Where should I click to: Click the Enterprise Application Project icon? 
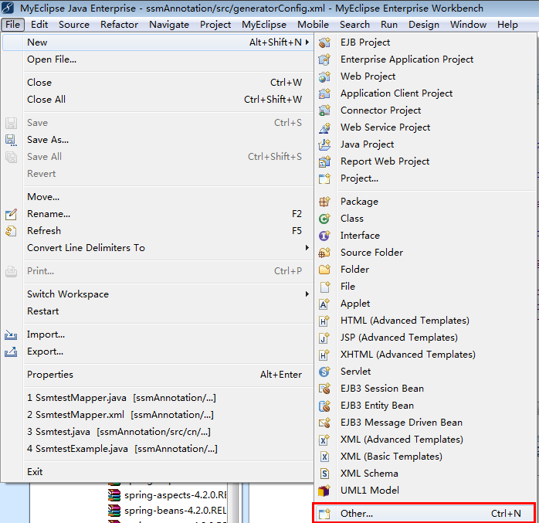click(324, 59)
